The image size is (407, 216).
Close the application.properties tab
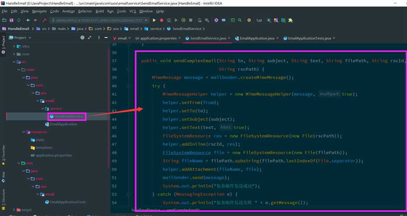(x=179, y=38)
